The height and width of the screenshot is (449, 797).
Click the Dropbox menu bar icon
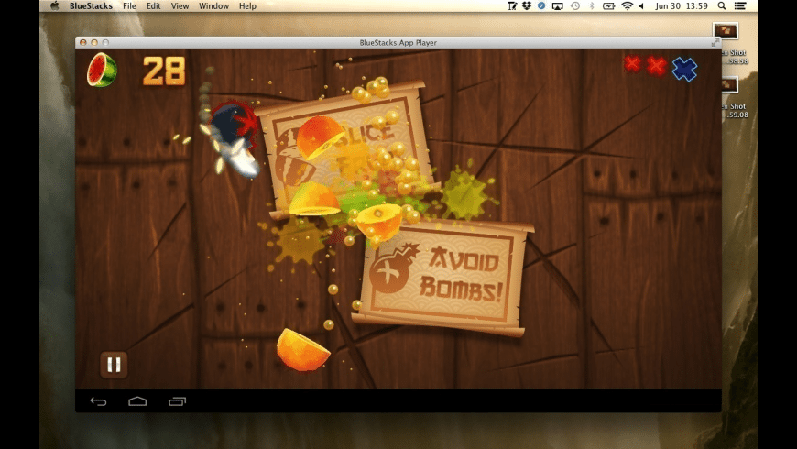pyautogui.click(x=527, y=6)
